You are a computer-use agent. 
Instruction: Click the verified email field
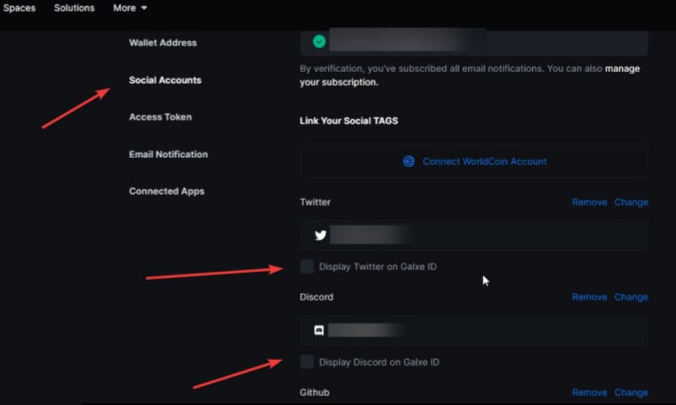pos(474,42)
